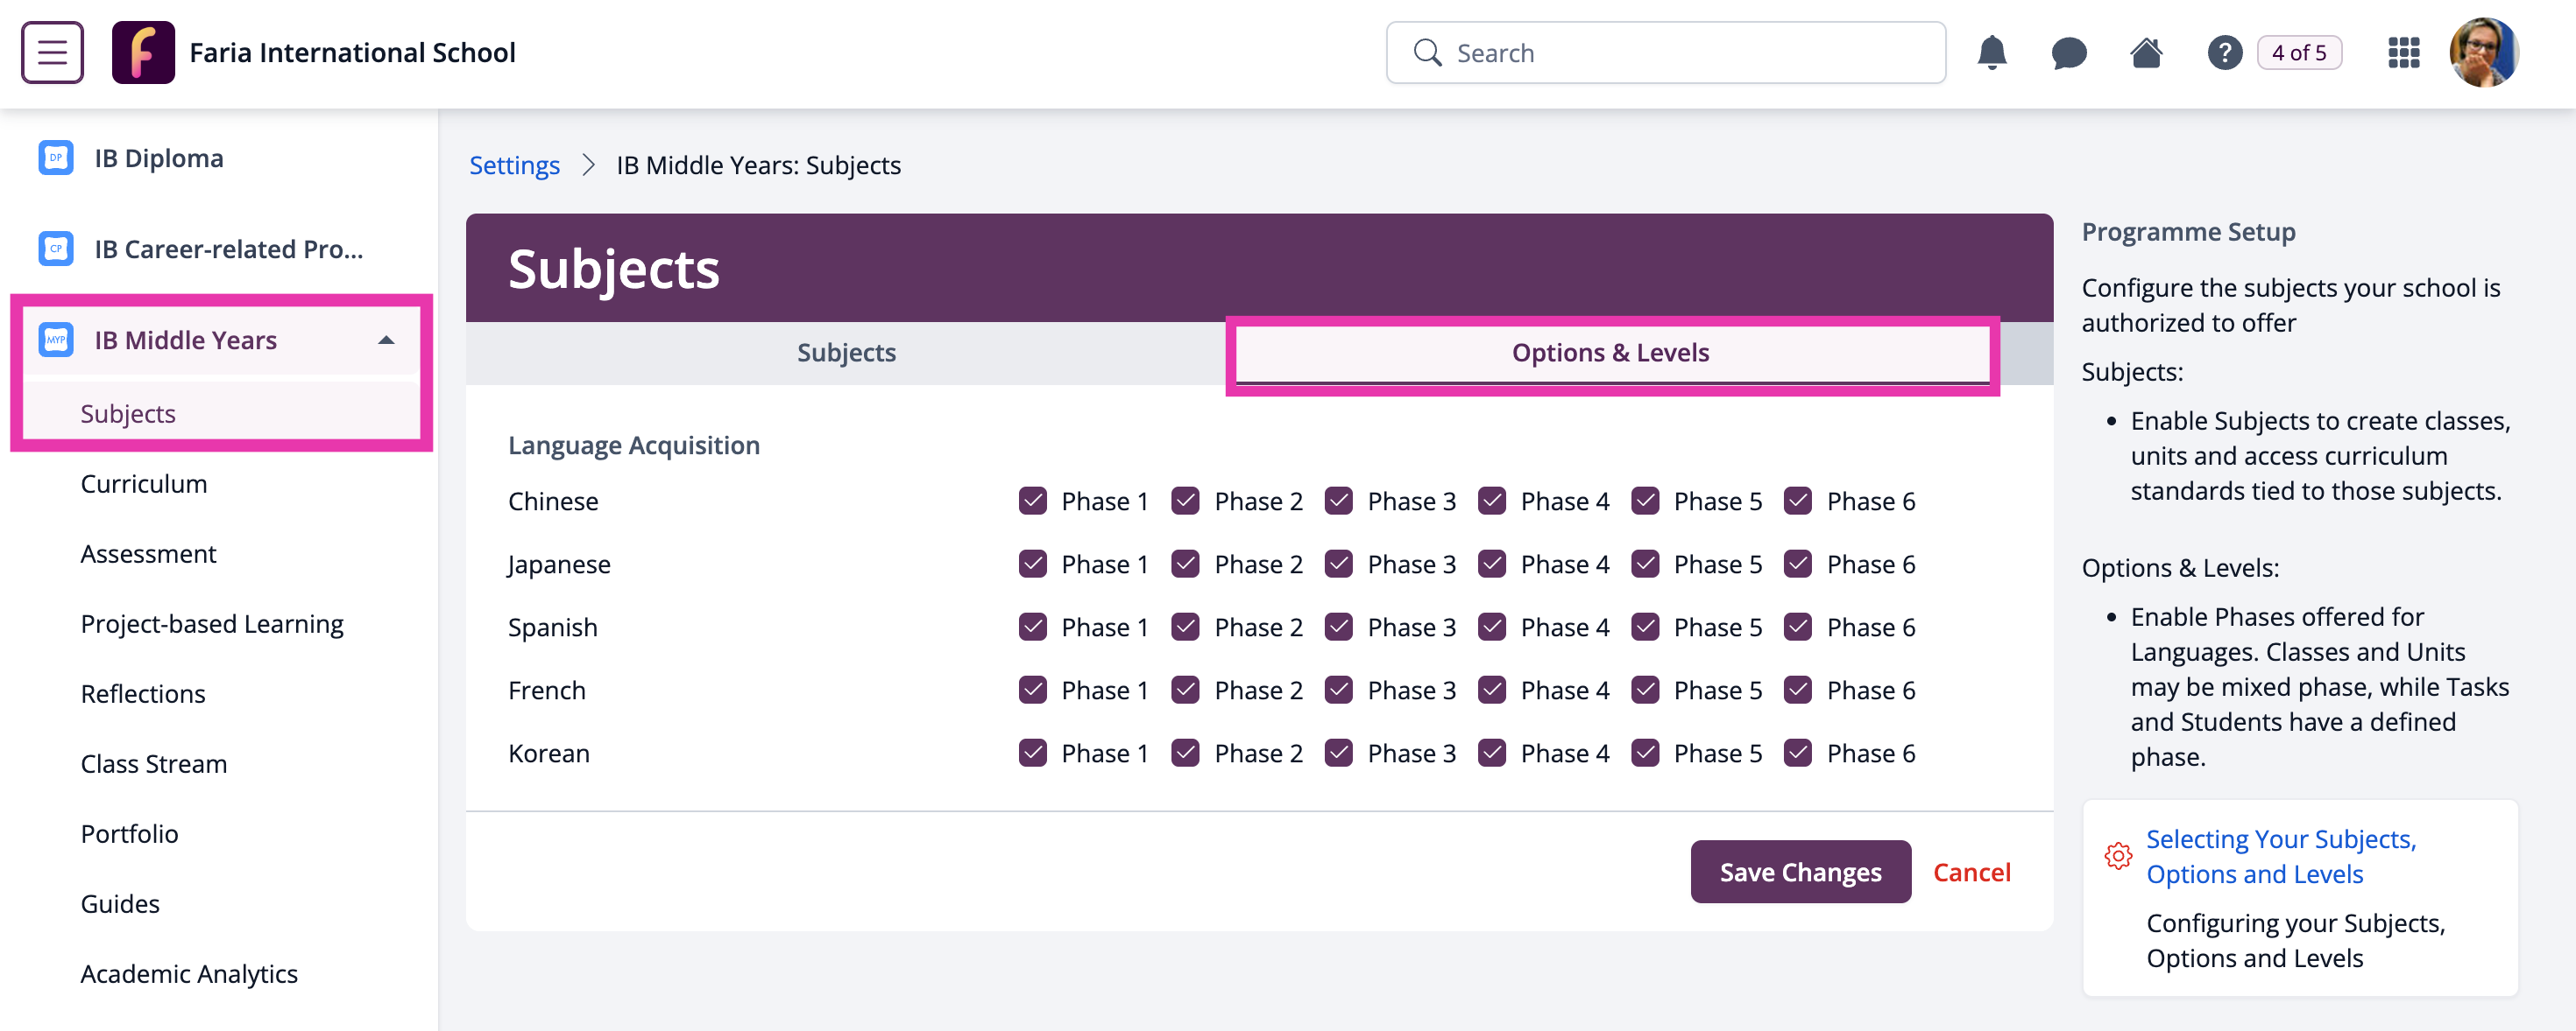
Task: Click the IB Diploma programme icon
Action: coord(56,158)
